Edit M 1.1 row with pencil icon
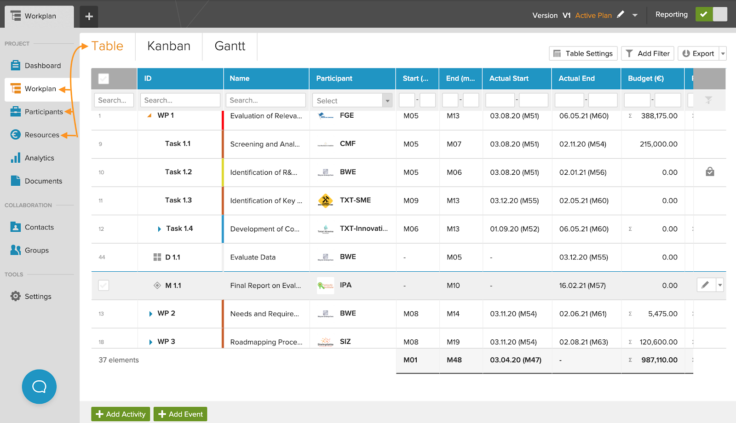The height and width of the screenshot is (423, 736). (706, 285)
